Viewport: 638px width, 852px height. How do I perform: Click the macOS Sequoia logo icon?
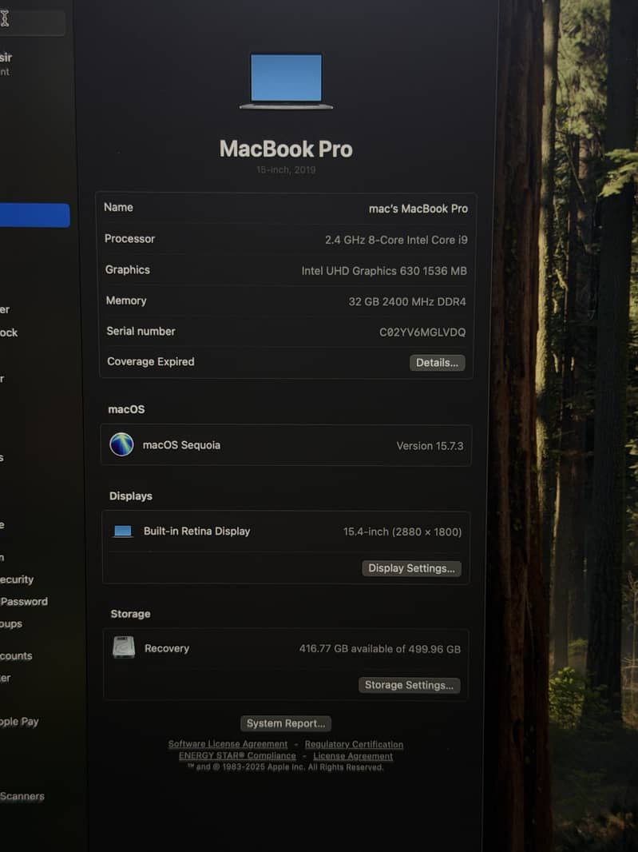[121, 444]
